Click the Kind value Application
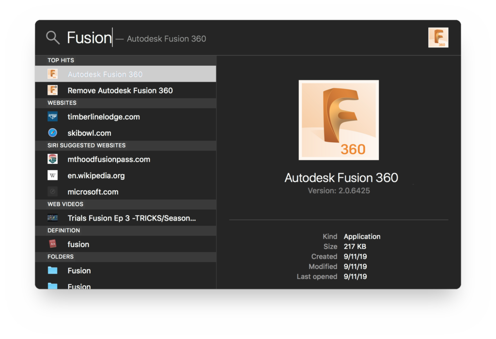Screen dimensions: 496x339 click(x=362, y=236)
